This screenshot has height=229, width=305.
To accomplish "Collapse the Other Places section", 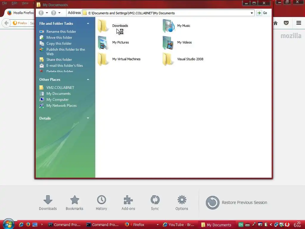I will point(88,79).
